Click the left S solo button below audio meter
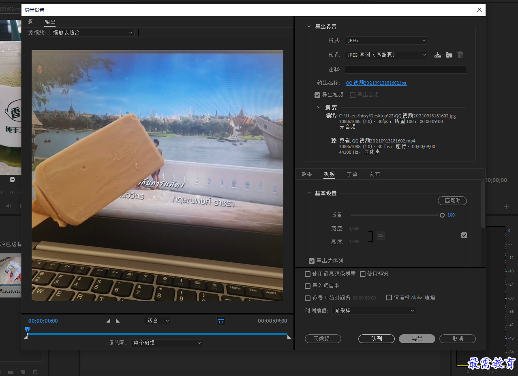Image resolution: width=518 pixels, height=376 pixels. pyautogui.click(x=469, y=371)
